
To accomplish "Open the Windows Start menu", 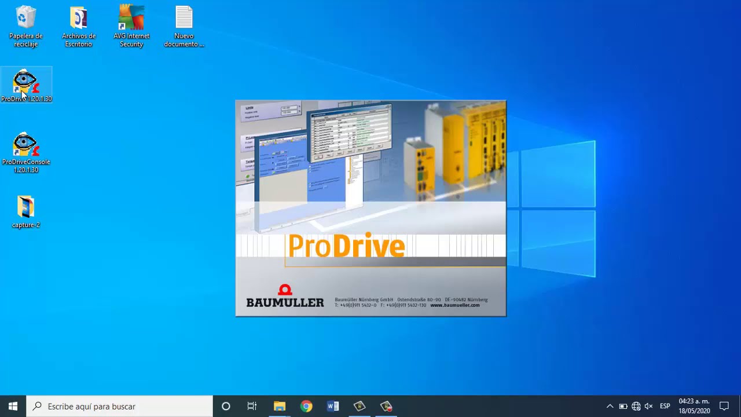I will point(13,407).
